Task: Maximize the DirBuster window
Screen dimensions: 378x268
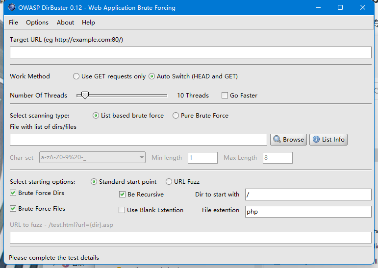Action: pos(340,7)
